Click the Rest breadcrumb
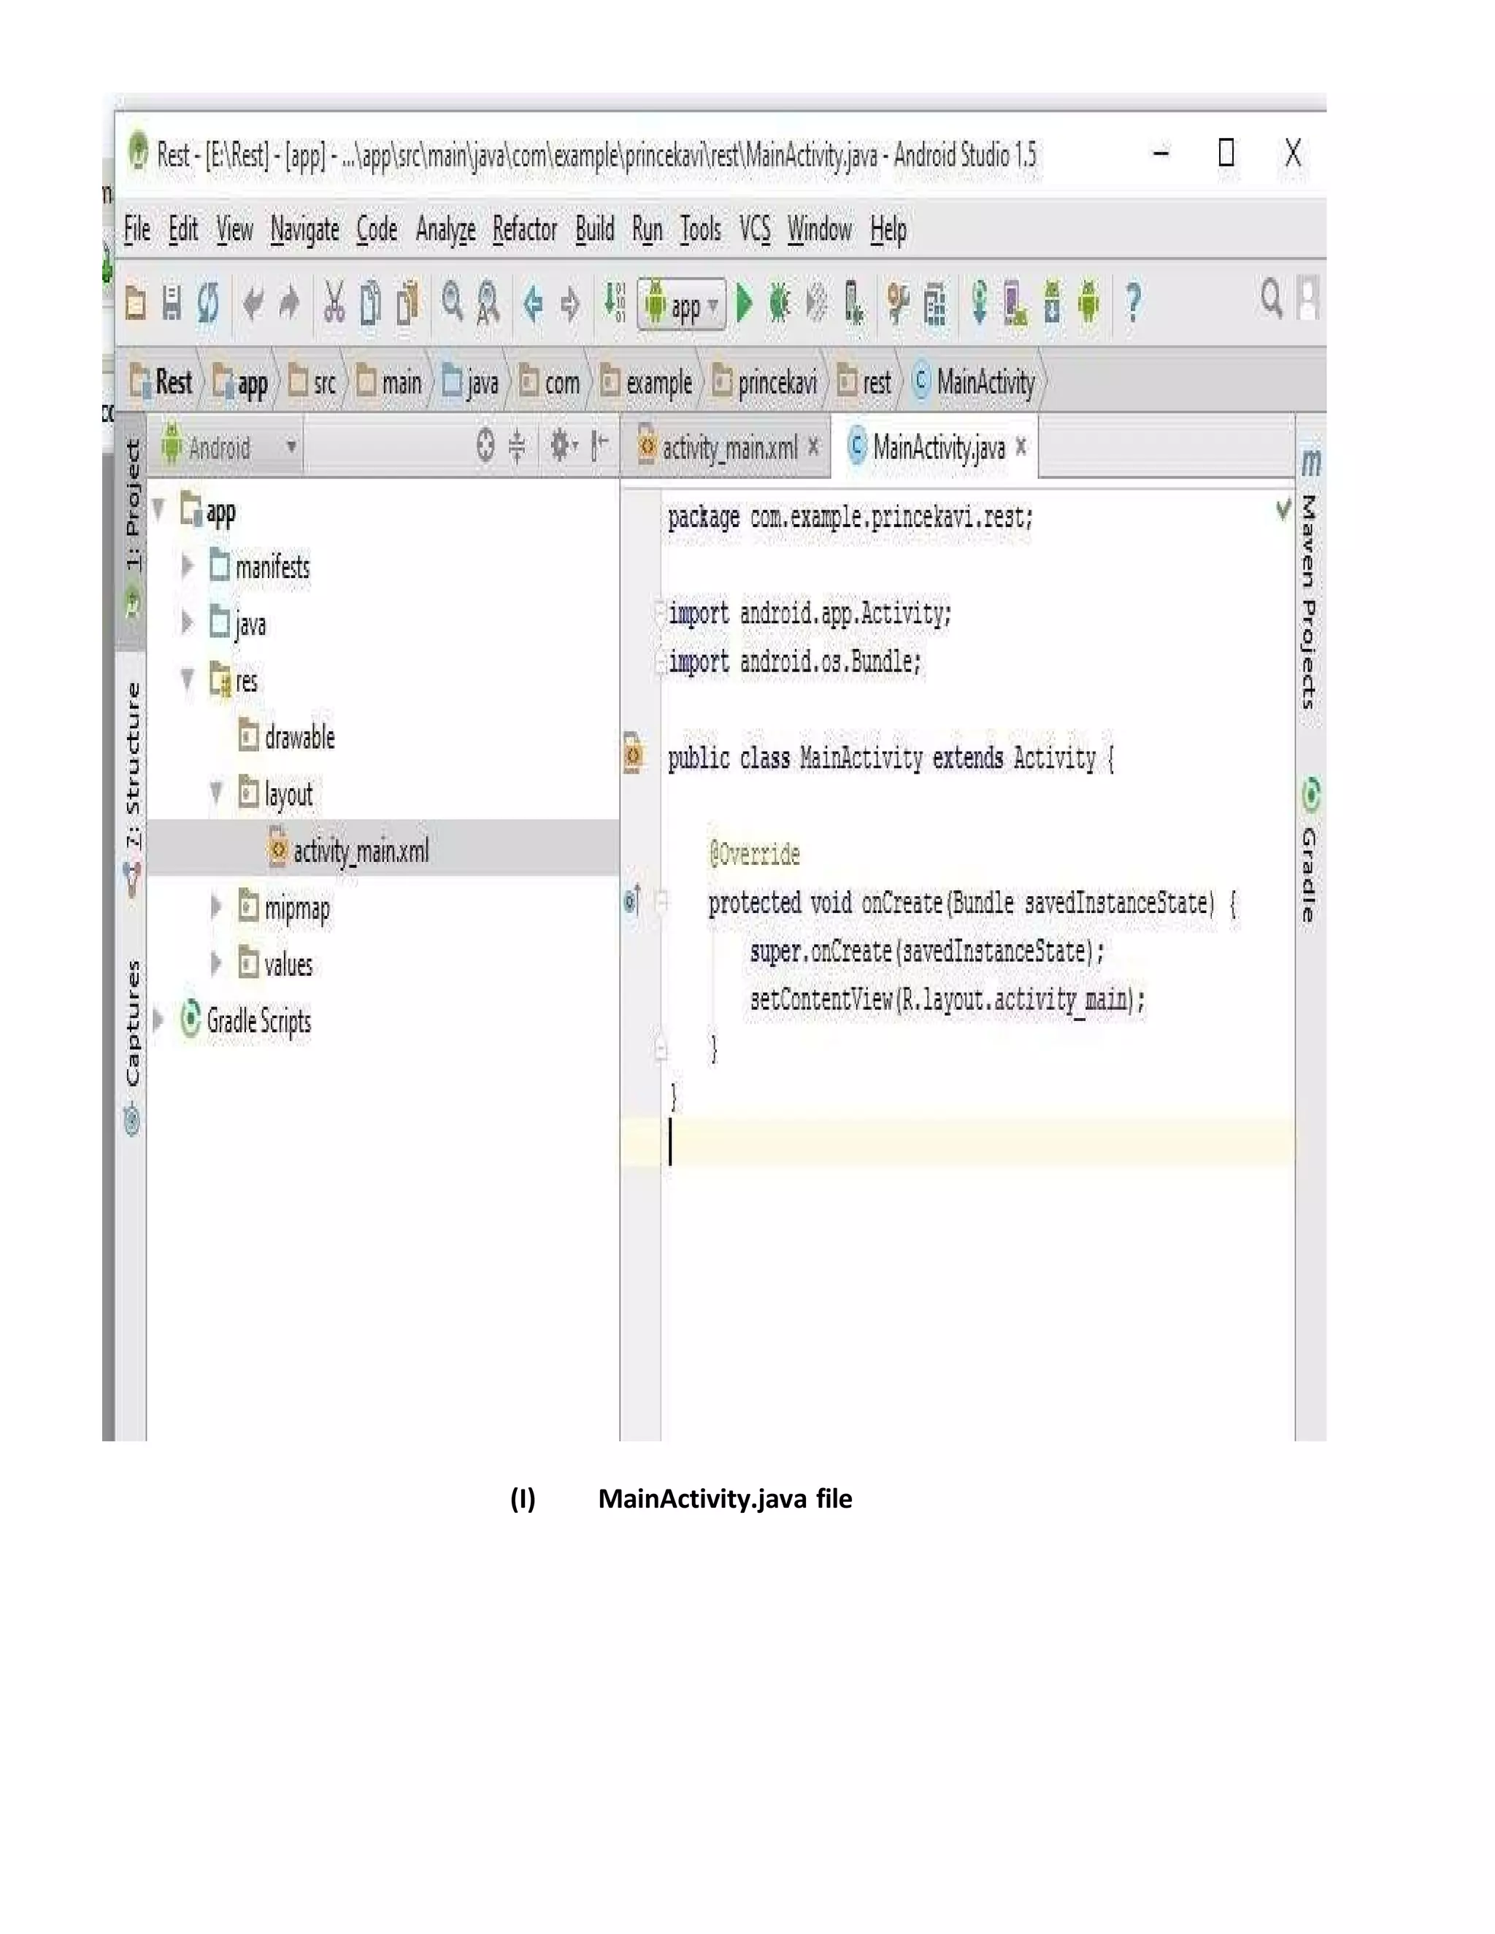Screen dimensions: 1495x1934 tap(161, 382)
